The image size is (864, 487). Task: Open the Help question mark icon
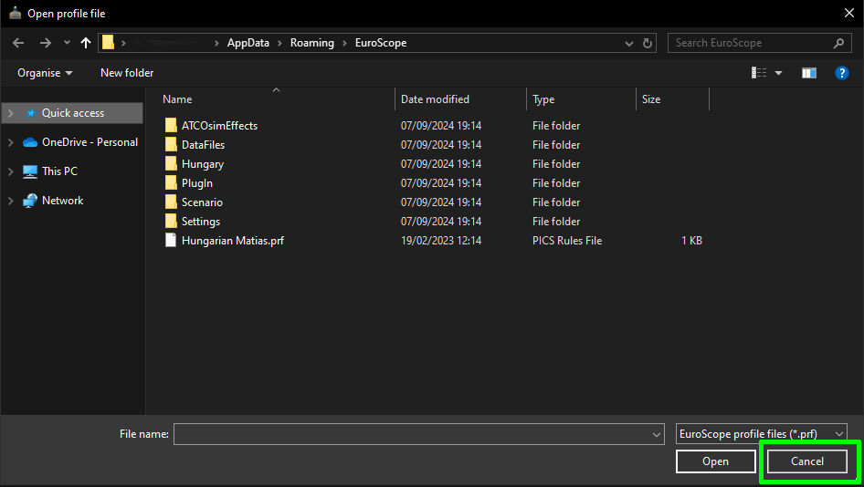click(842, 73)
